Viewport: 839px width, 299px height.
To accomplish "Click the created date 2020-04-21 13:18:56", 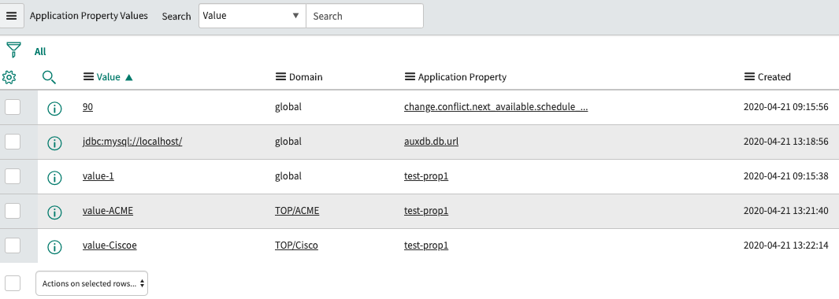I will coord(786,142).
